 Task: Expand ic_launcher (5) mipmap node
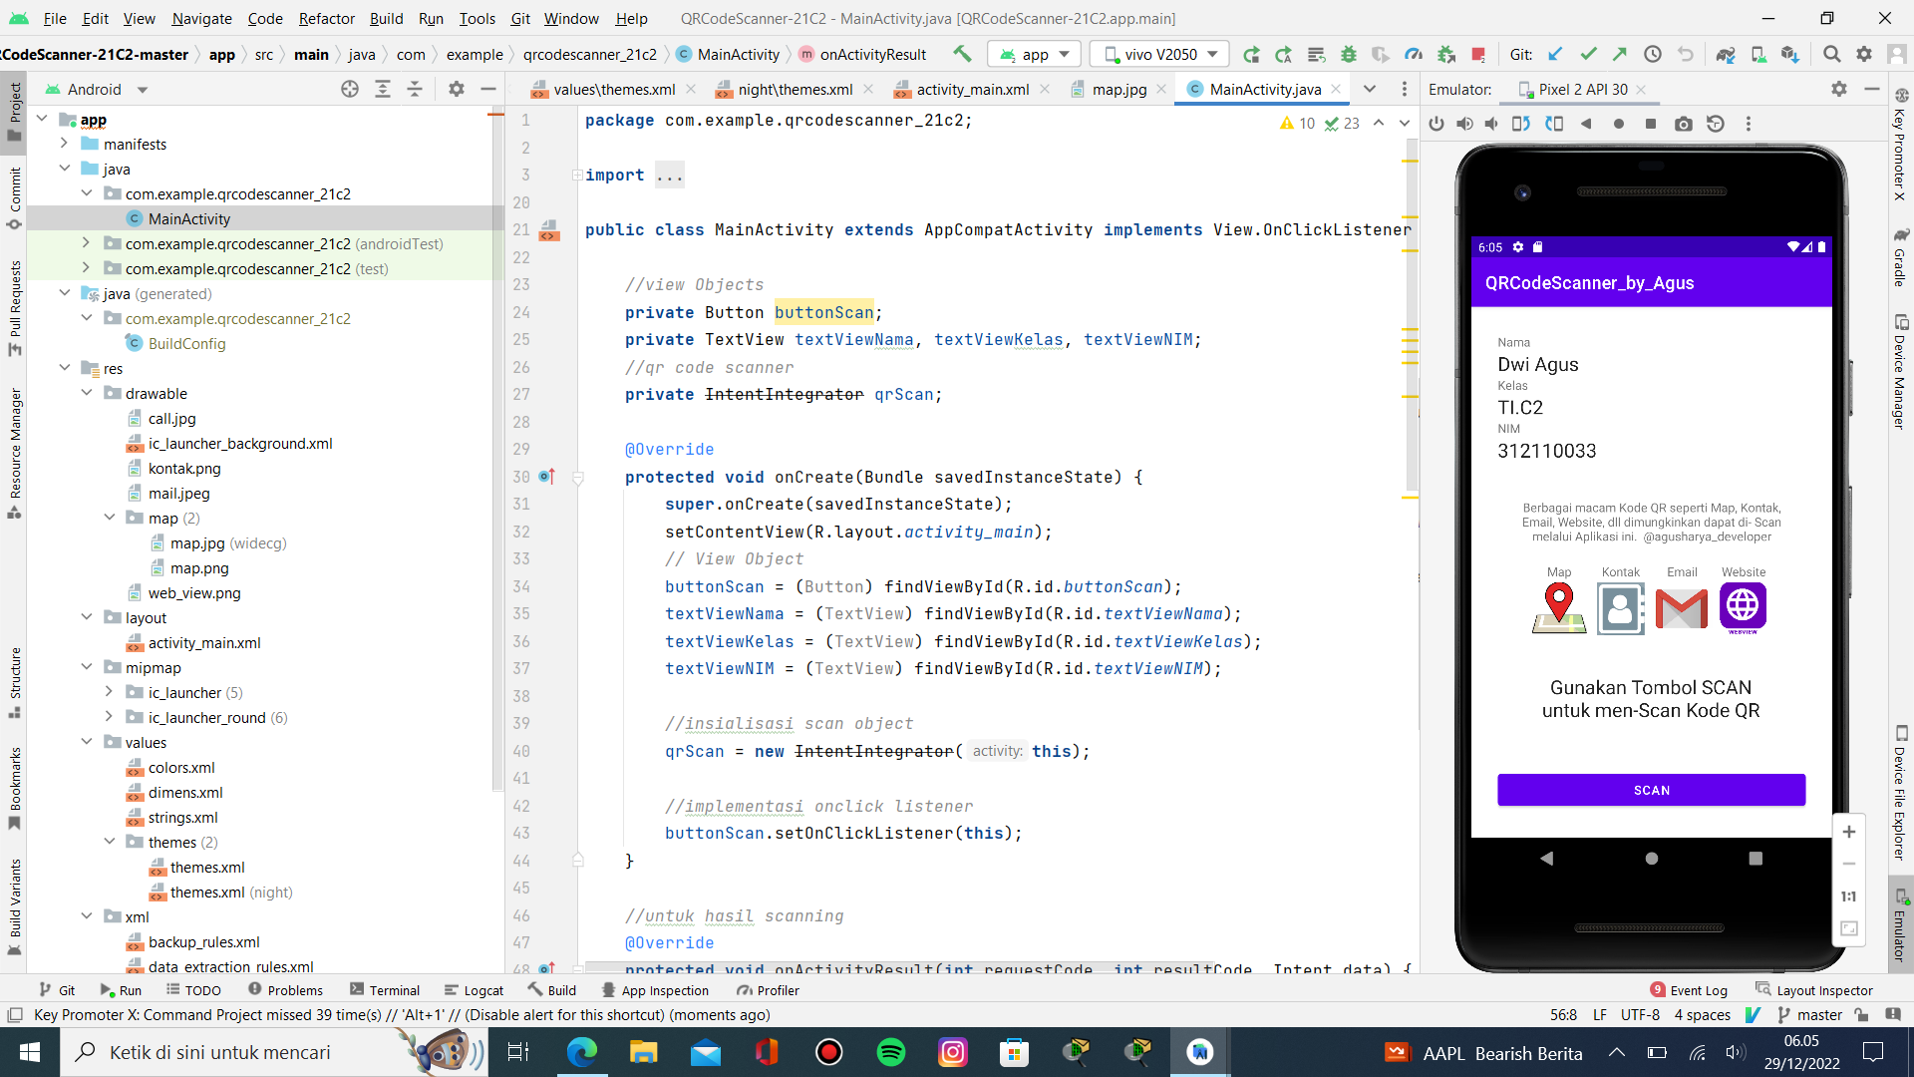point(109,692)
